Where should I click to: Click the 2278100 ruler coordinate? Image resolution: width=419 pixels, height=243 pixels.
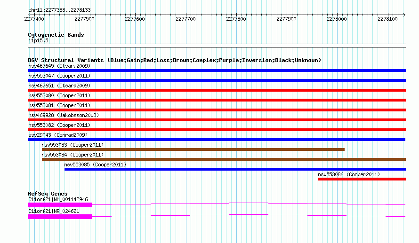pos(387,19)
